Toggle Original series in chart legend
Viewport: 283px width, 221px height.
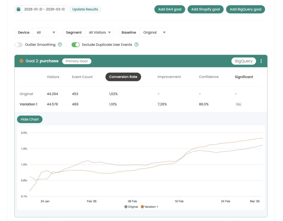pos(131,207)
